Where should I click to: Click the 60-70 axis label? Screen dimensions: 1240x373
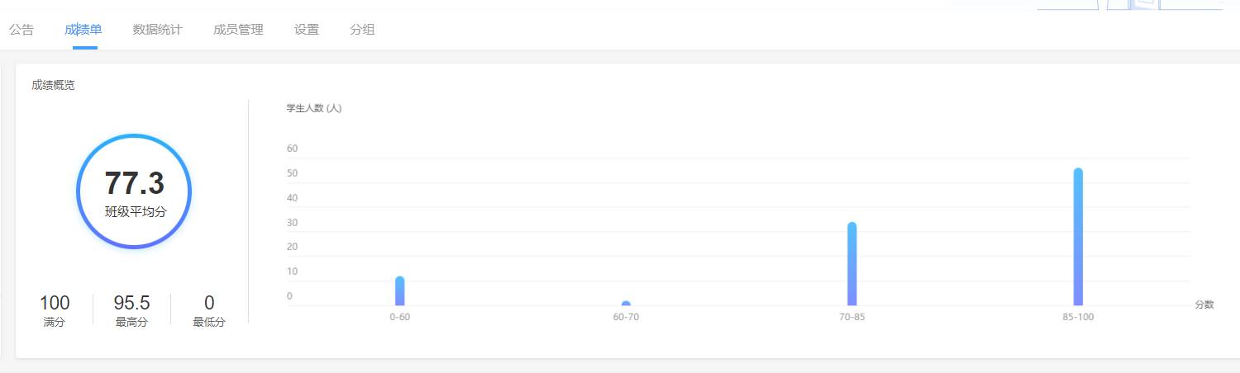[x=626, y=317]
